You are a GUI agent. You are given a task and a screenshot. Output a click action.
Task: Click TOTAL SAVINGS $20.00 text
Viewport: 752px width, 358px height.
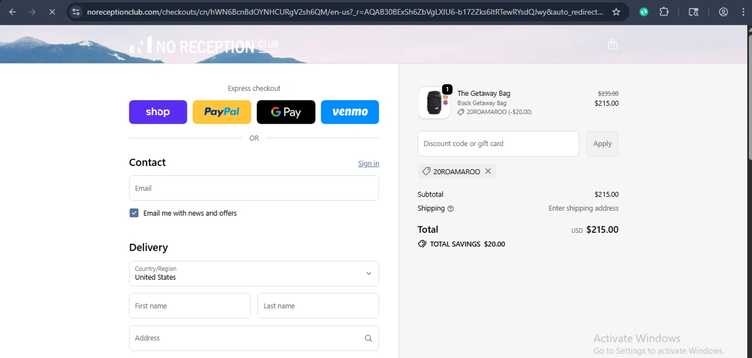coord(467,244)
